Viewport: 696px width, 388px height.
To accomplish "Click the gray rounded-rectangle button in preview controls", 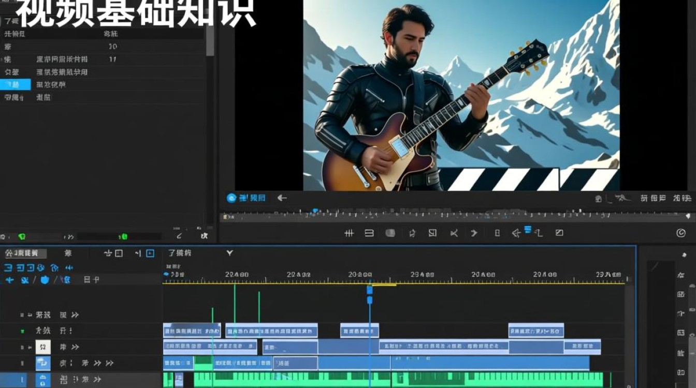I will pyautogui.click(x=390, y=233).
